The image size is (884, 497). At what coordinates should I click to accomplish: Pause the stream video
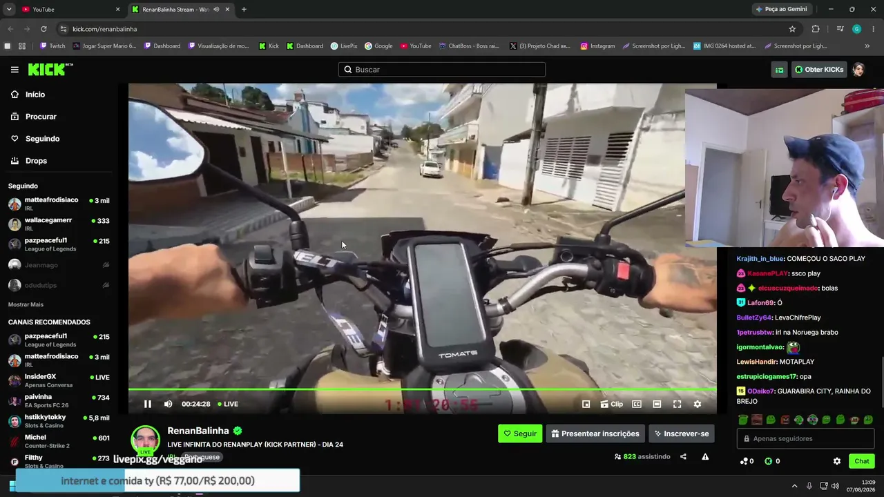click(147, 404)
